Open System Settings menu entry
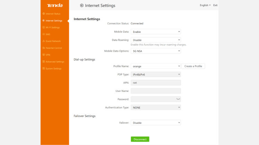 pyautogui.click(x=53, y=69)
